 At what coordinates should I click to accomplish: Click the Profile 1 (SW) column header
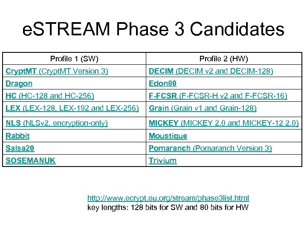[x=74, y=59]
